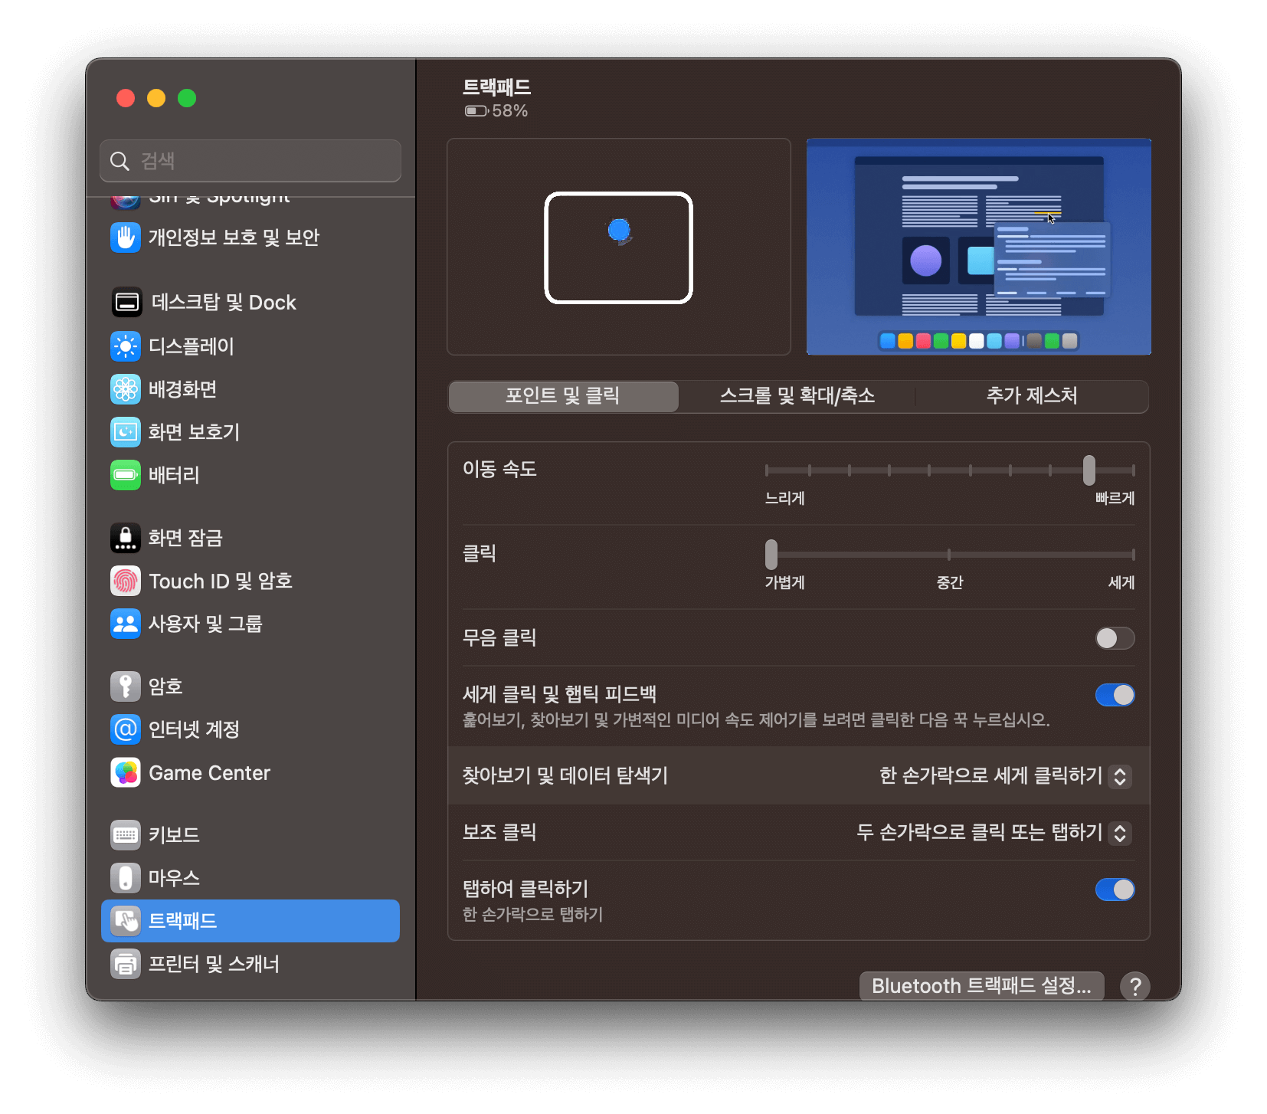Open Touch ID 및 암호 settings
This screenshot has height=1114, width=1267.
pos(221,581)
